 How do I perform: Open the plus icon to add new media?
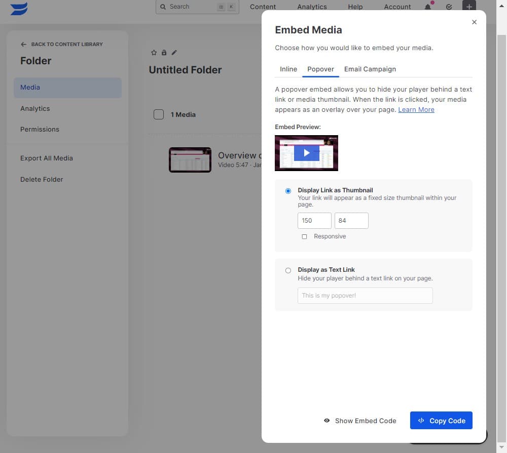(468, 7)
